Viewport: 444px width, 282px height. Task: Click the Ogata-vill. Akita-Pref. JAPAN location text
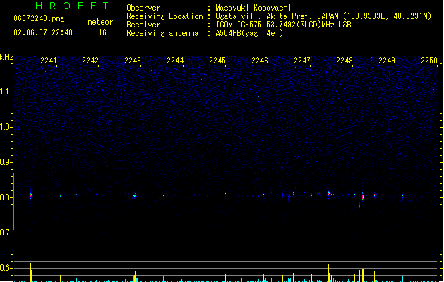[x=323, y=16]
